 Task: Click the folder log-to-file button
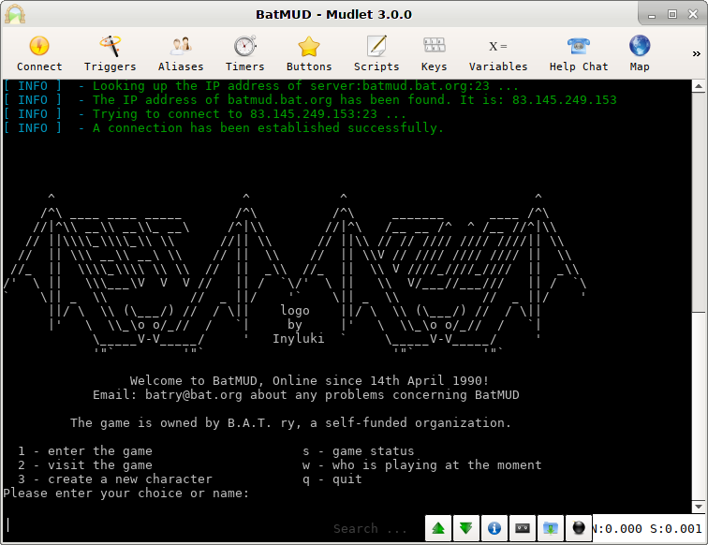(551, 528)
